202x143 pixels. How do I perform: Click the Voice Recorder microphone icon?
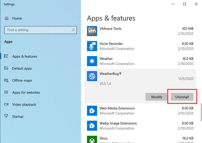92,46
